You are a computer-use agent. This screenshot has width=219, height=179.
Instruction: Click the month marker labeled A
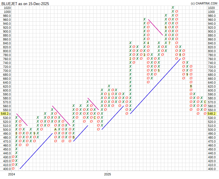point(55,129)
